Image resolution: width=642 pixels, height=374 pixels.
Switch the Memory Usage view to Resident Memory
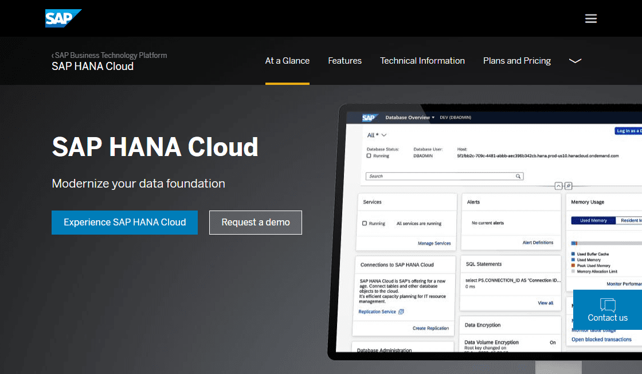(x=629, y=220)
